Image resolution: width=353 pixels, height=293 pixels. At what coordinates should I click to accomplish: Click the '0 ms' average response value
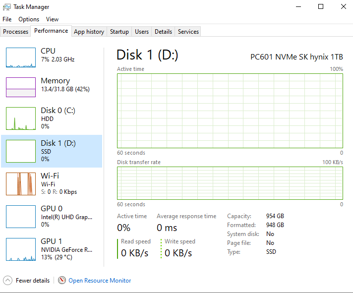click(167, 228)
